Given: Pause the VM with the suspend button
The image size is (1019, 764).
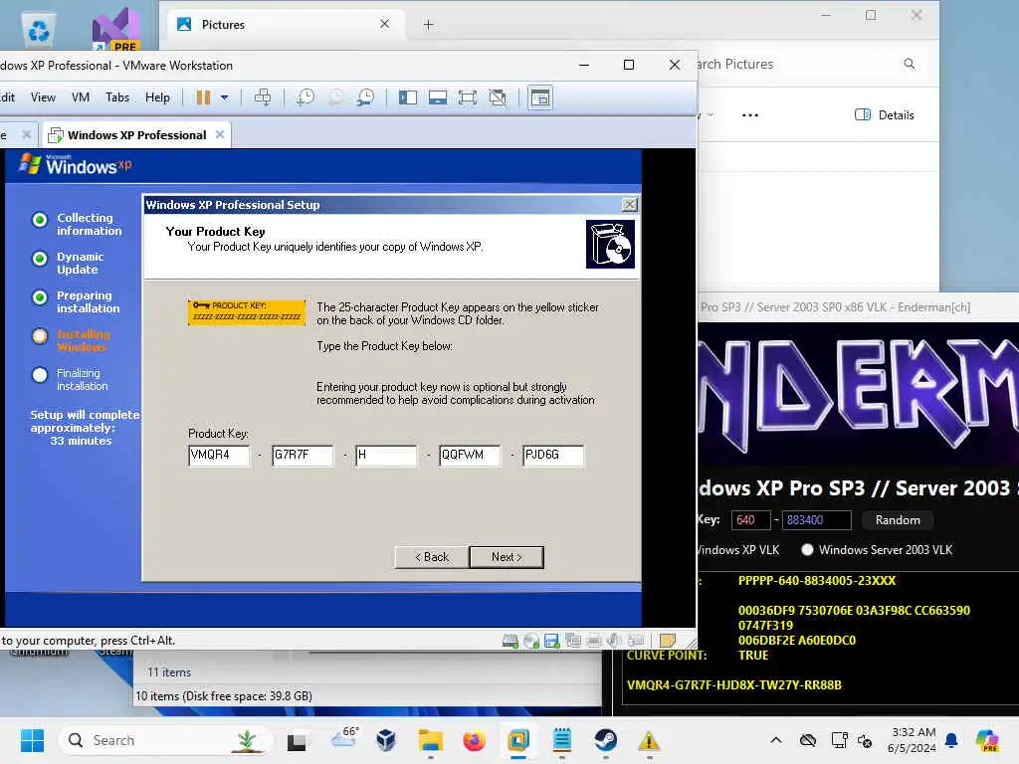Looking at the screenshot, I should point(203,97).
